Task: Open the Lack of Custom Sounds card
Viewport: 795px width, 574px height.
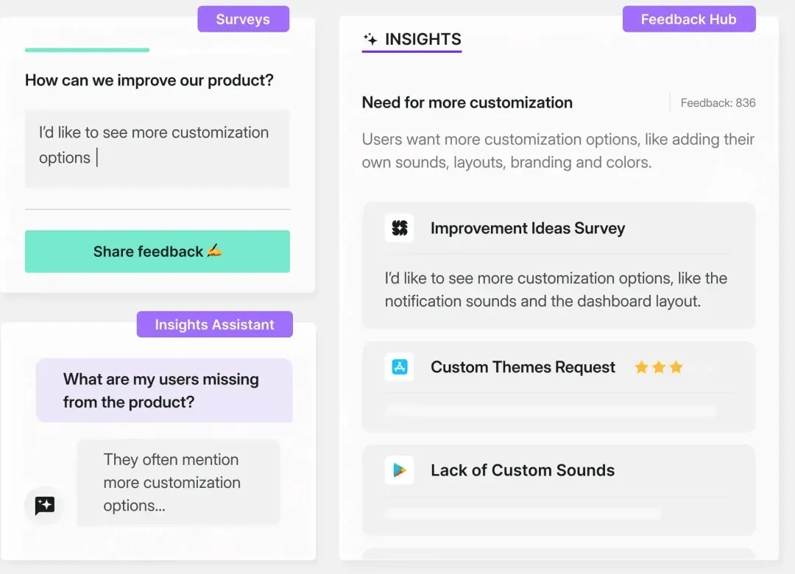Action: pyautogui.click(x=559, y=490)
